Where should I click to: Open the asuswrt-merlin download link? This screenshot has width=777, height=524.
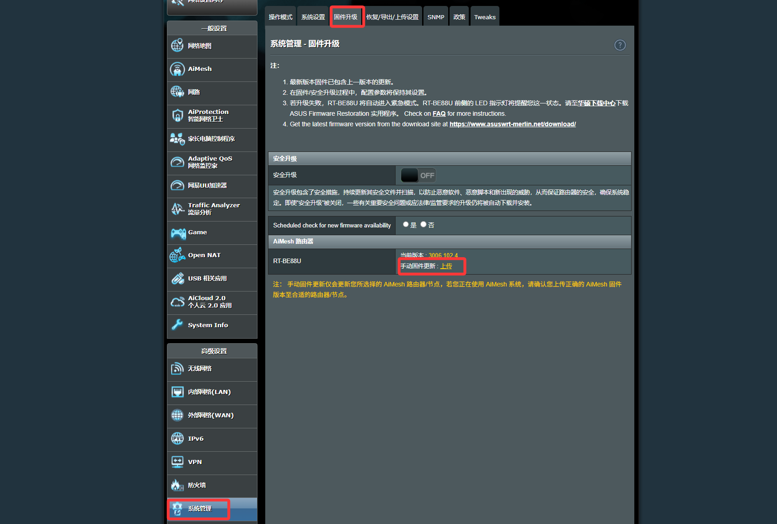[513, 124]
